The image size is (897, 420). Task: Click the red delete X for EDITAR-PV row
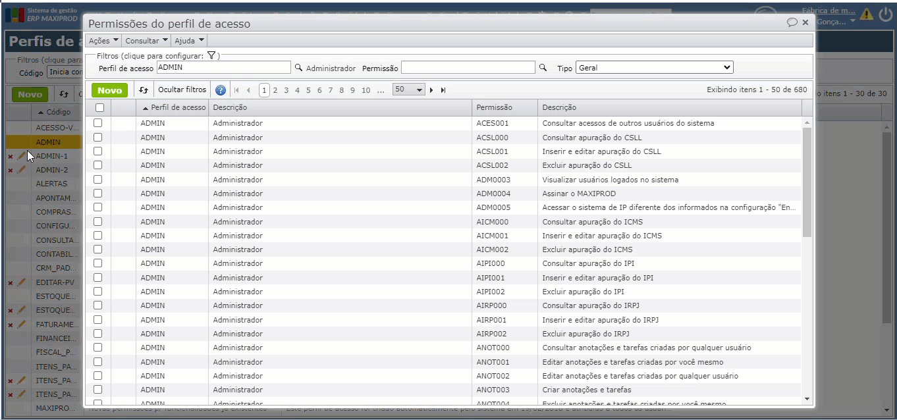tap(10, 283)
